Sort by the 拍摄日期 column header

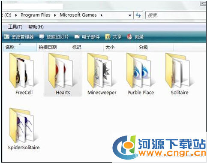[x=53, y=47]
